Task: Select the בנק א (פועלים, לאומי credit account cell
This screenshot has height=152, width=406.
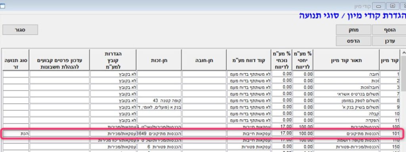Action: pos(159,107)
